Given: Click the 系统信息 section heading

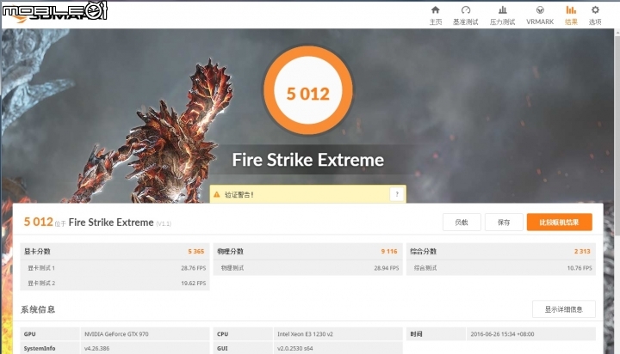Looking at the screenshot, I should coord(38,309).
